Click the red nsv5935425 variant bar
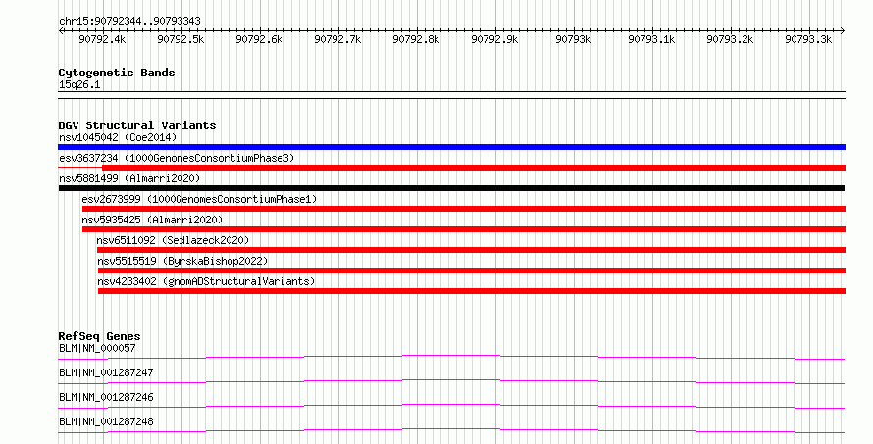 coord(464,229)
